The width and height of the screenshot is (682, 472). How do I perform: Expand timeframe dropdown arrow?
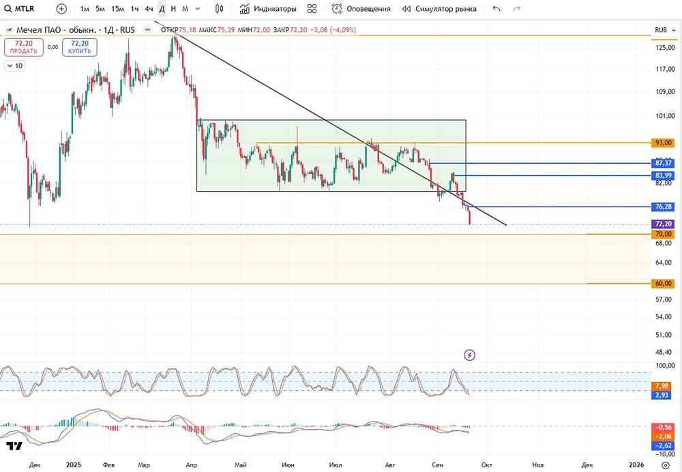(198, 9)
